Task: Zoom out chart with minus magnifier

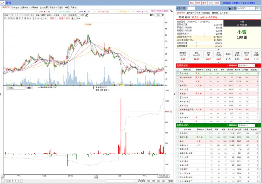Action: [x=139, y=181]
